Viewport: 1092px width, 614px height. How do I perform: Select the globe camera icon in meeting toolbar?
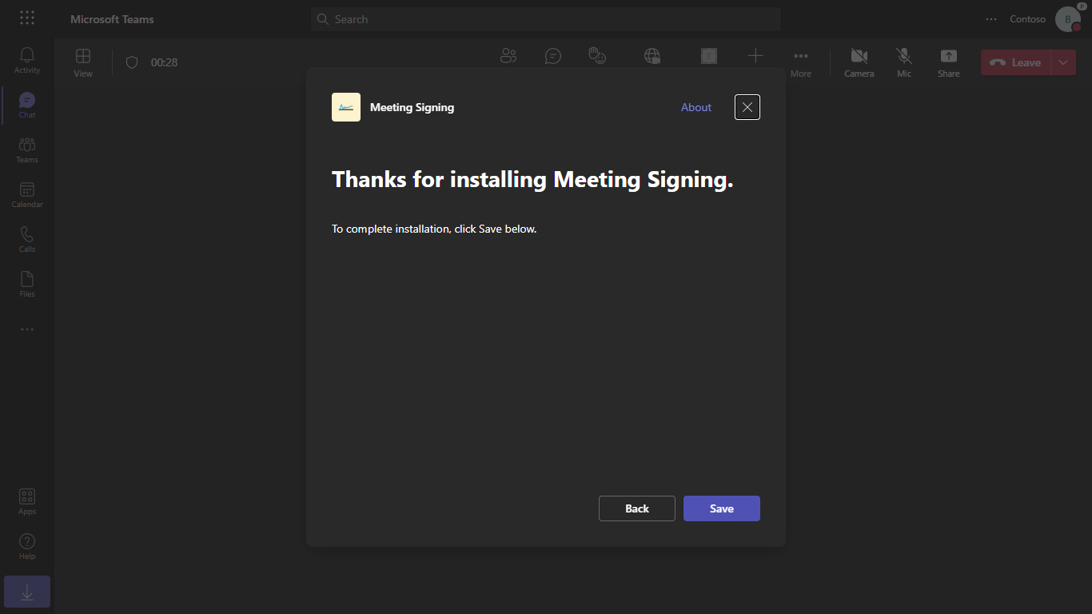click(652, 55)
